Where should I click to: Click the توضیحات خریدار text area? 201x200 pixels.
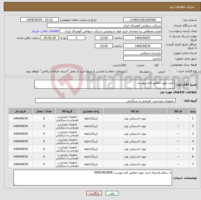[93, 178]
